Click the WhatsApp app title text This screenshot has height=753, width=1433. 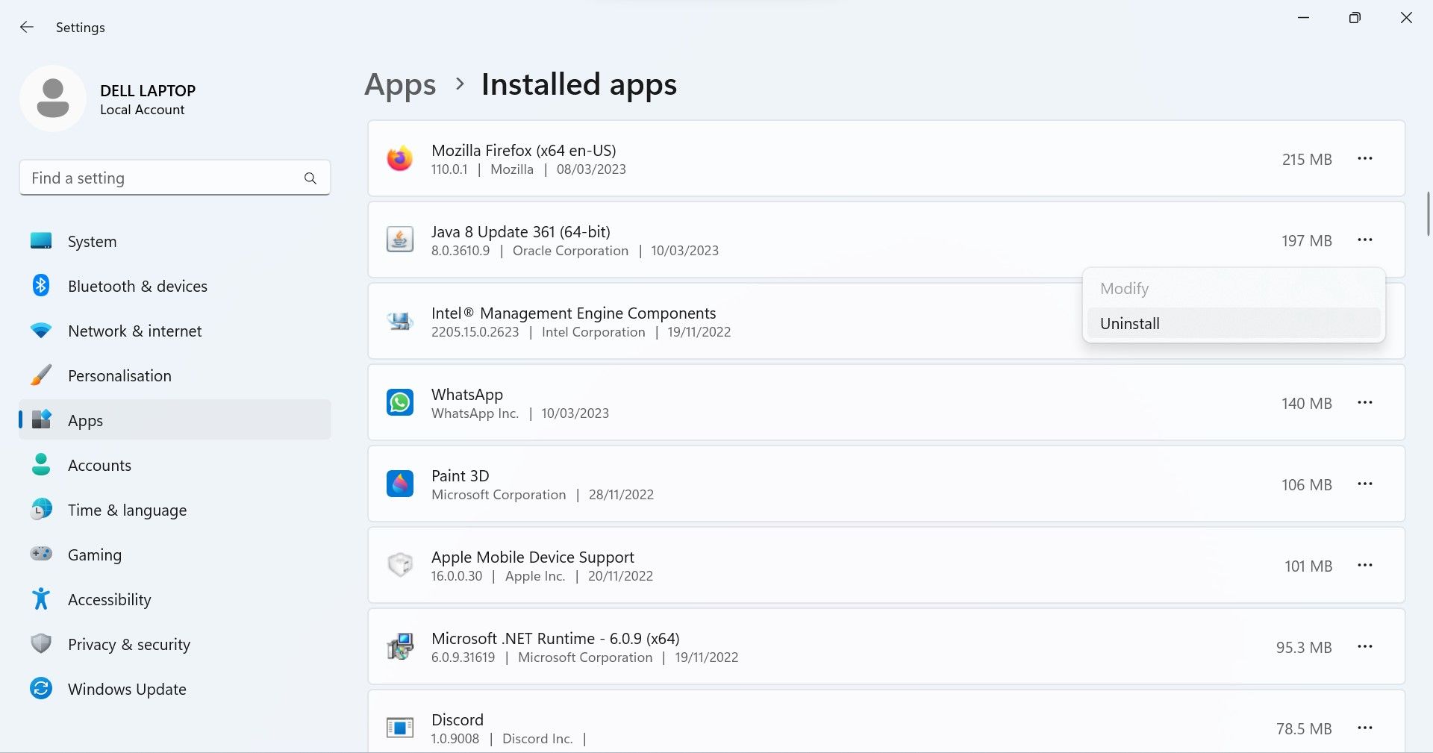(467, 395)
